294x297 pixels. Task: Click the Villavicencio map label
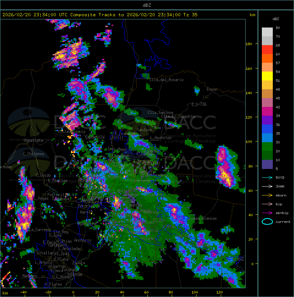[71, 132]
